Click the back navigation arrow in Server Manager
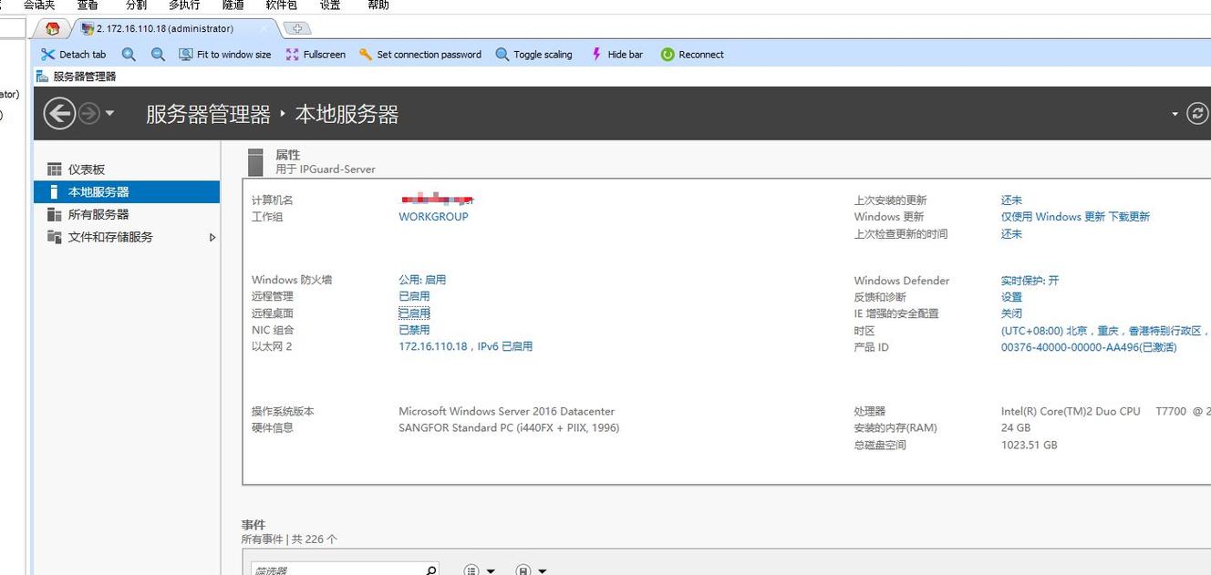The width and height of the screenshot is (1211, 575). 59,113
